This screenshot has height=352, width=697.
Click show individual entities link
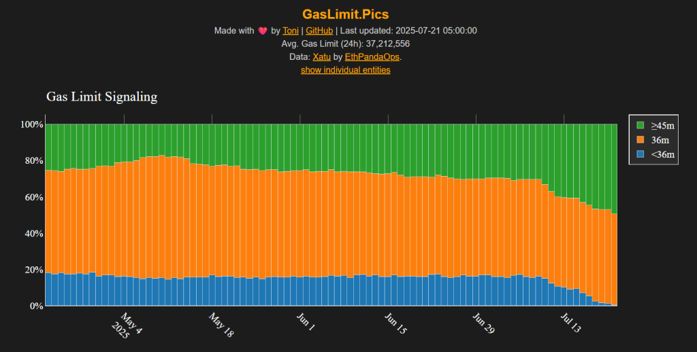point(346,69)
